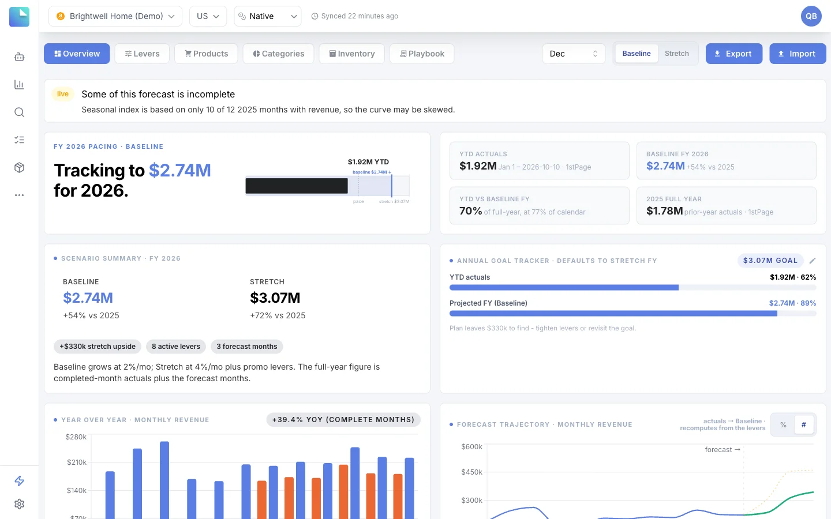Click the 2025 FULL YEAR stat card

[727, 206]
